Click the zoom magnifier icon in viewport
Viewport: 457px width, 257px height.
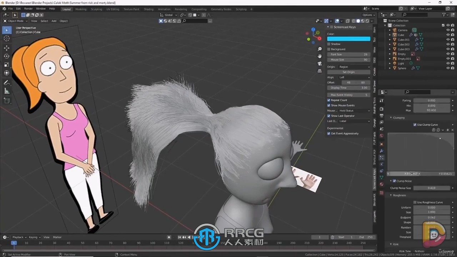click(320, 49)
